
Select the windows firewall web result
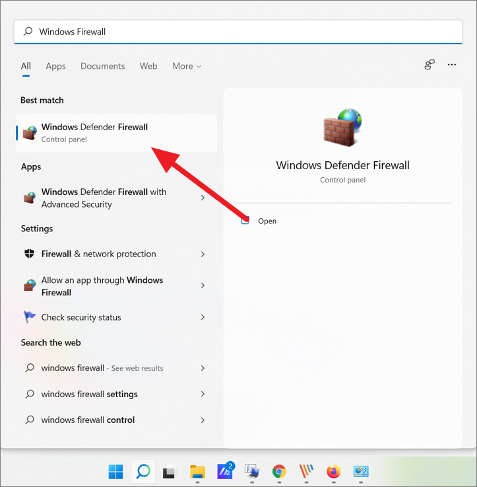pyautogui.click(x=117, y=368)
